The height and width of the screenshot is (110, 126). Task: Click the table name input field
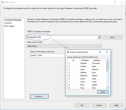48,56
